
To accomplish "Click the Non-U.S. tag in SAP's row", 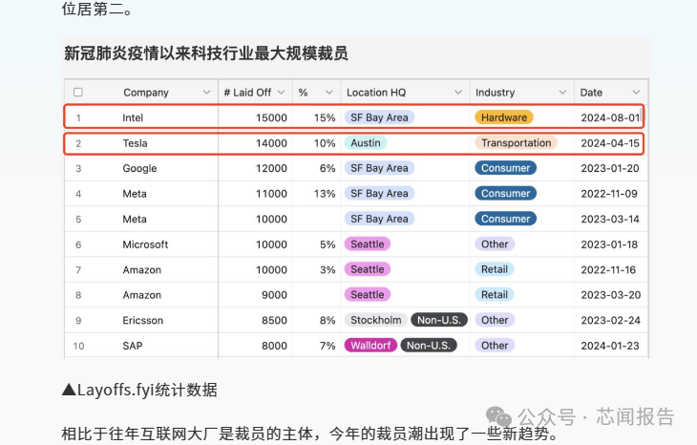I will (429, 346).
